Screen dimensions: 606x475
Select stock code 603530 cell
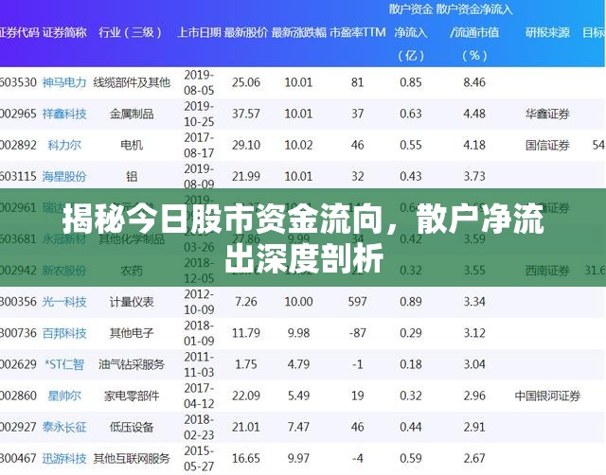[18, 82]
